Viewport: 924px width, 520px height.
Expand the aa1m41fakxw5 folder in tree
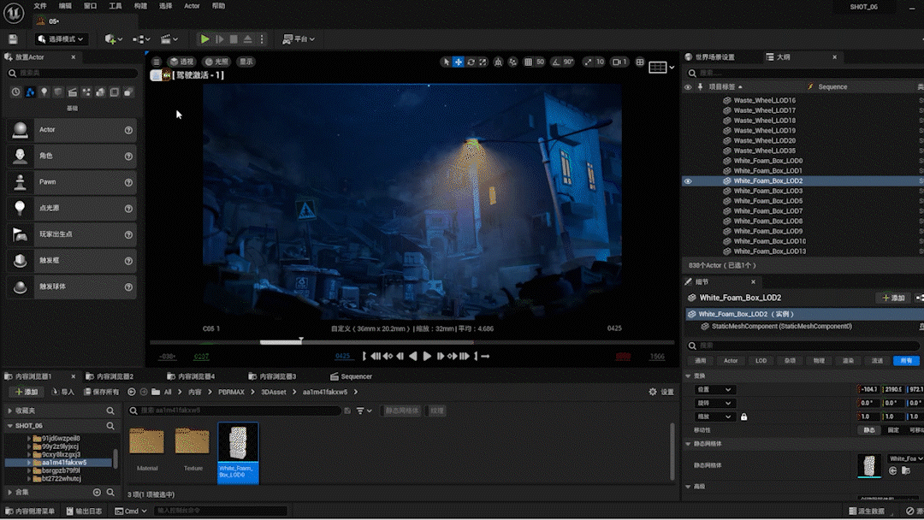click(29, 463)
